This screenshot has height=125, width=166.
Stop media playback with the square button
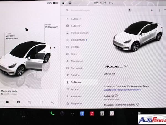click(7, 102)
